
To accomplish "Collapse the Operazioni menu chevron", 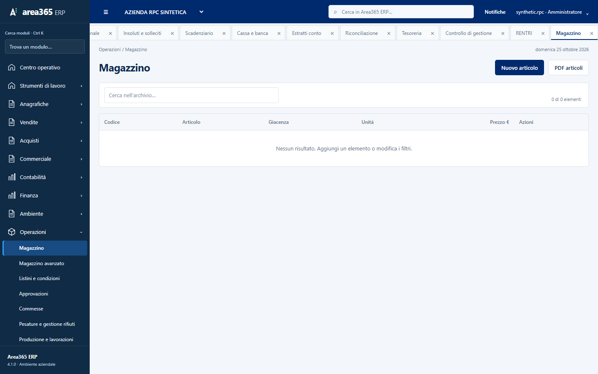I will pyautogui.click(x=81, y=232).
